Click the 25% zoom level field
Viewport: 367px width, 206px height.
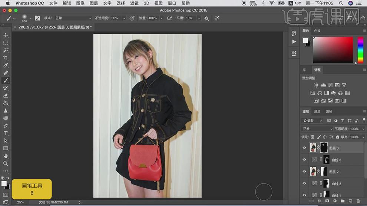(x=20, y=202)
